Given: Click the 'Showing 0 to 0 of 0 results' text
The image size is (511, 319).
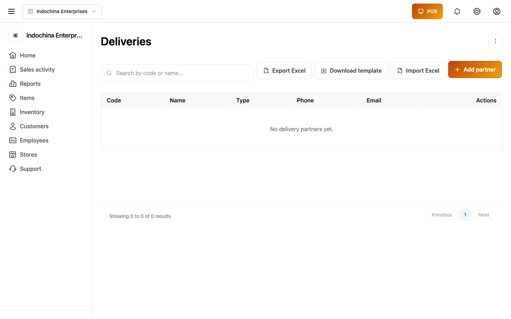Looking at the screenshot, I should coord(140,216).
